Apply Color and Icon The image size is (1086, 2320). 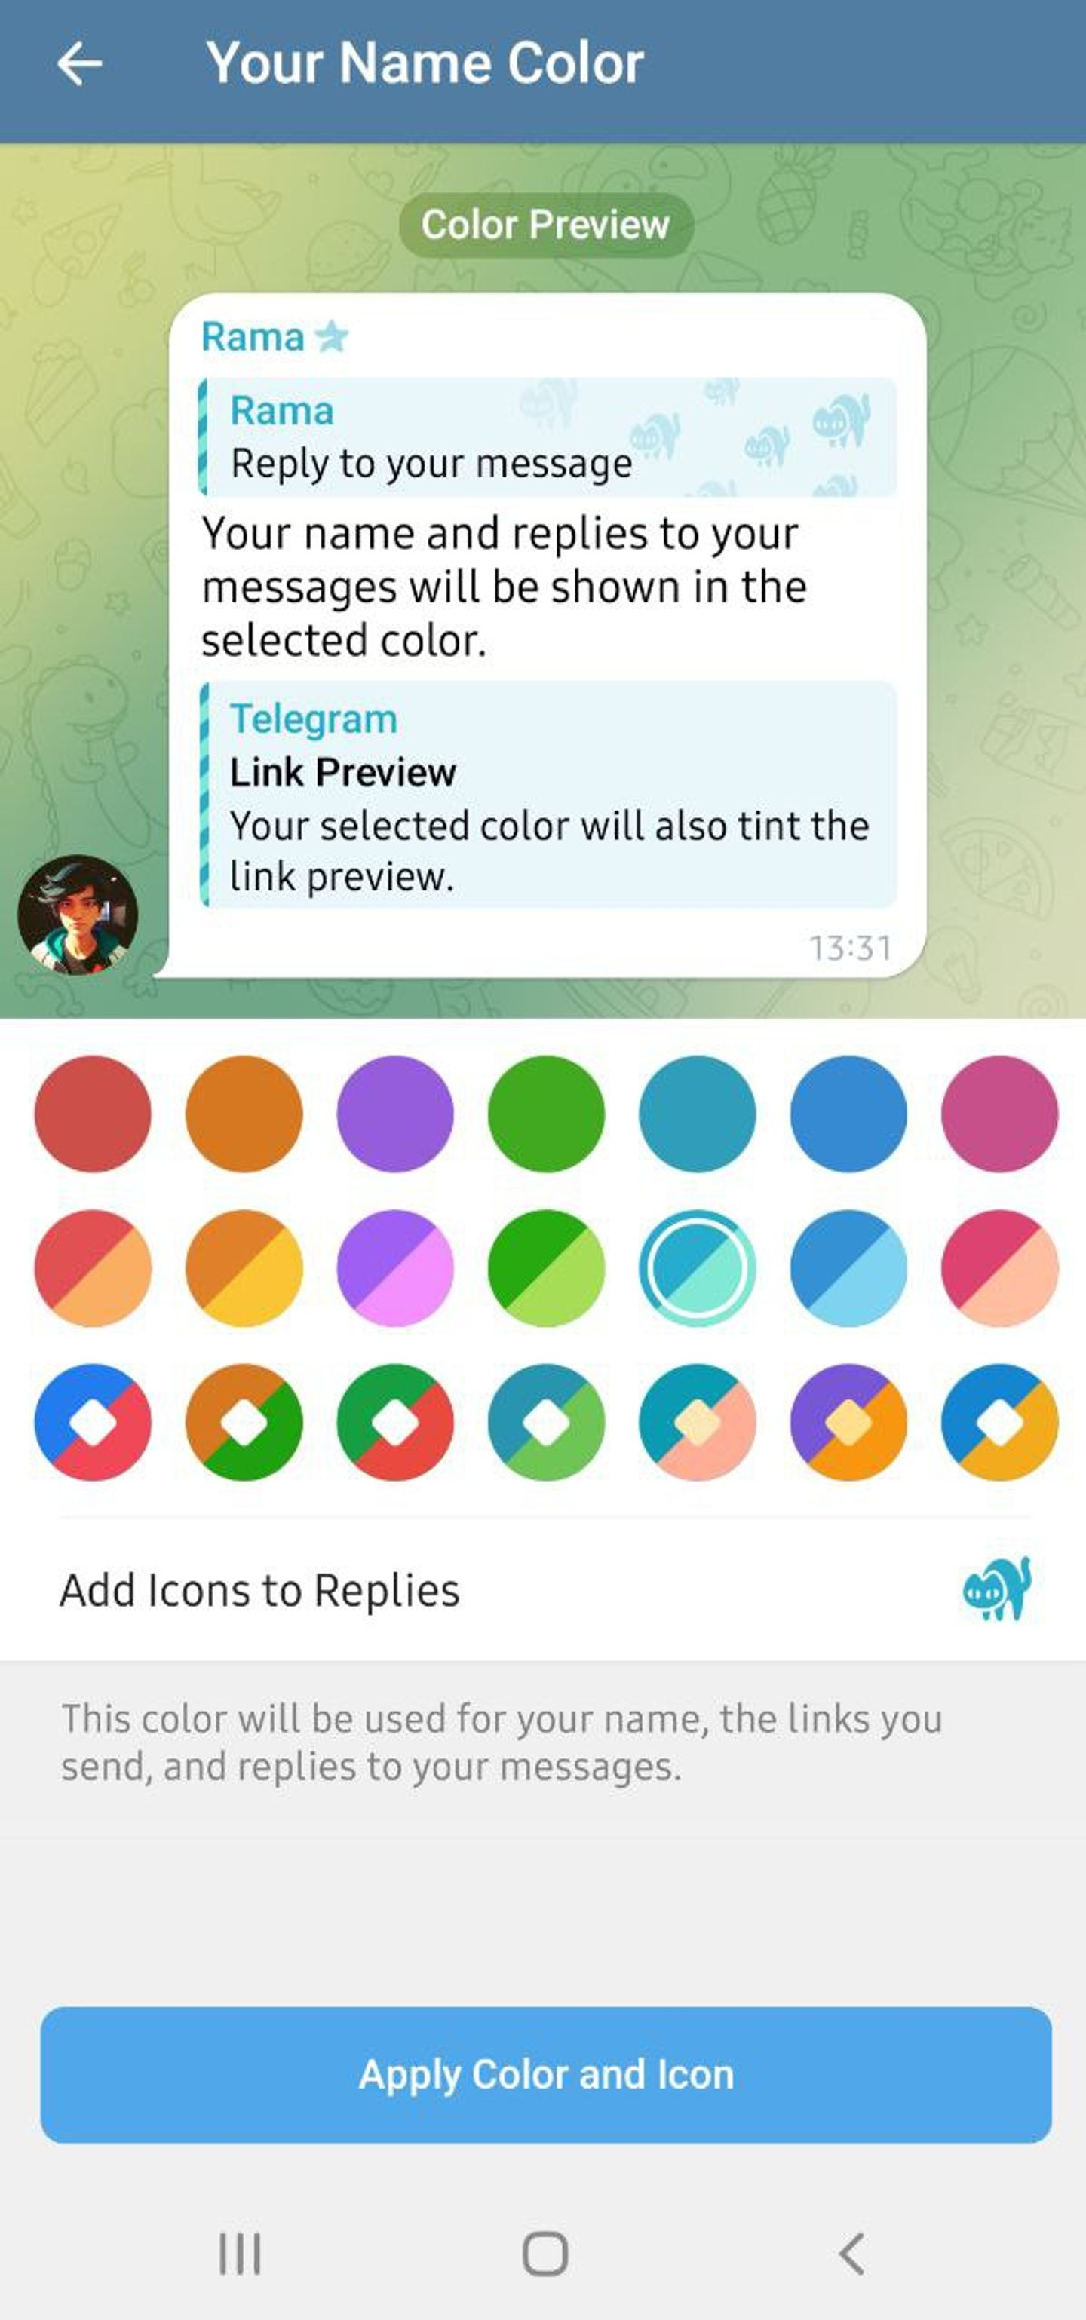tap(546, 2074)
